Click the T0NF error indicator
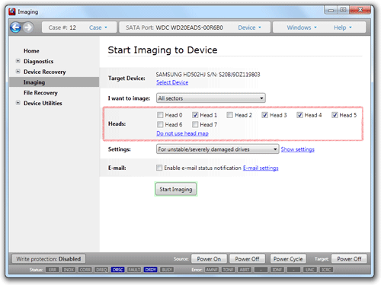 click(228, 270)
